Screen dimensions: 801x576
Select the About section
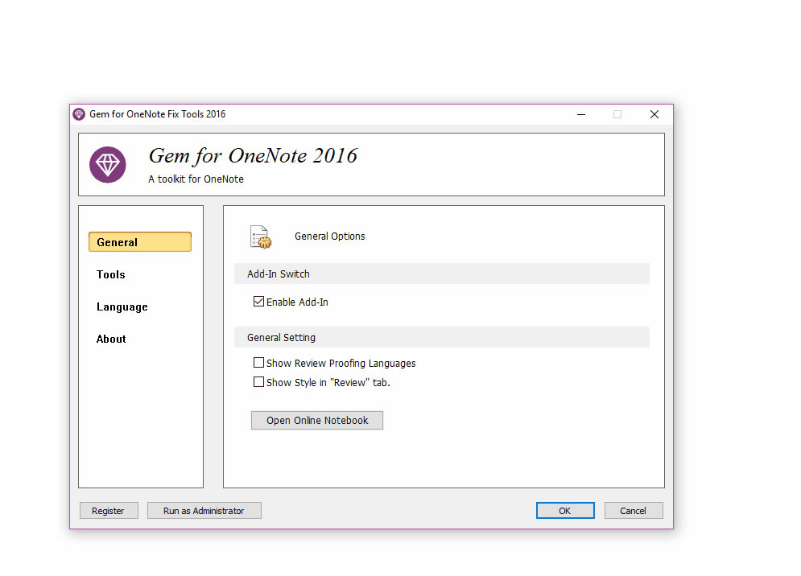pyautogui.click(x=111, y=339)
